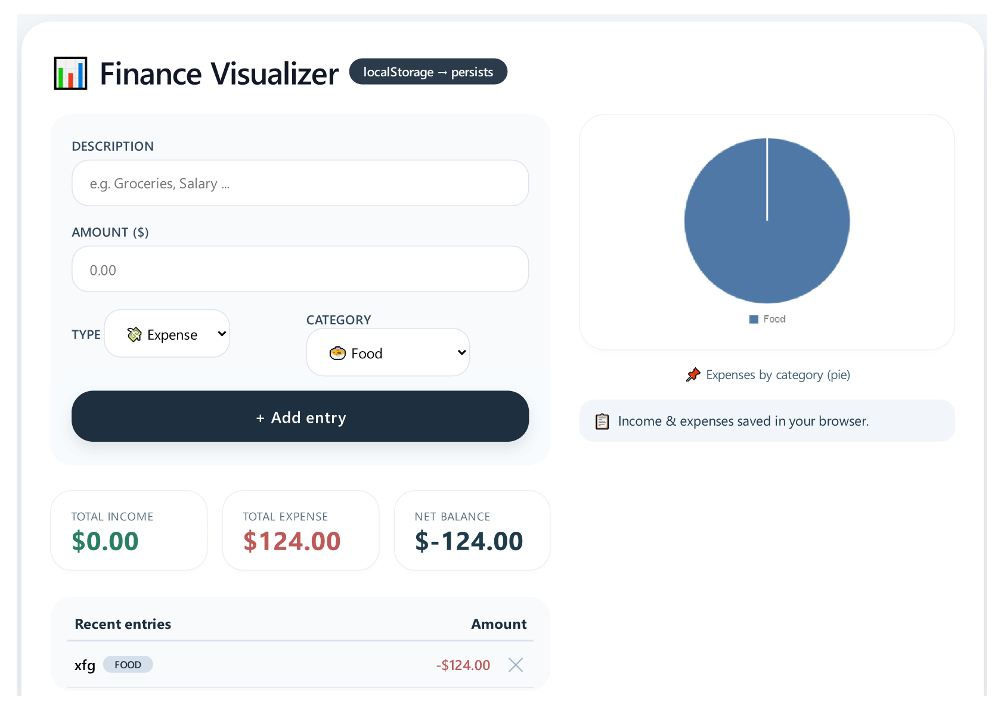Click the -$124.00 amount in xfg row
Image resolution: width=1004 pixels, height=710 pixels.
click(463, 665)
